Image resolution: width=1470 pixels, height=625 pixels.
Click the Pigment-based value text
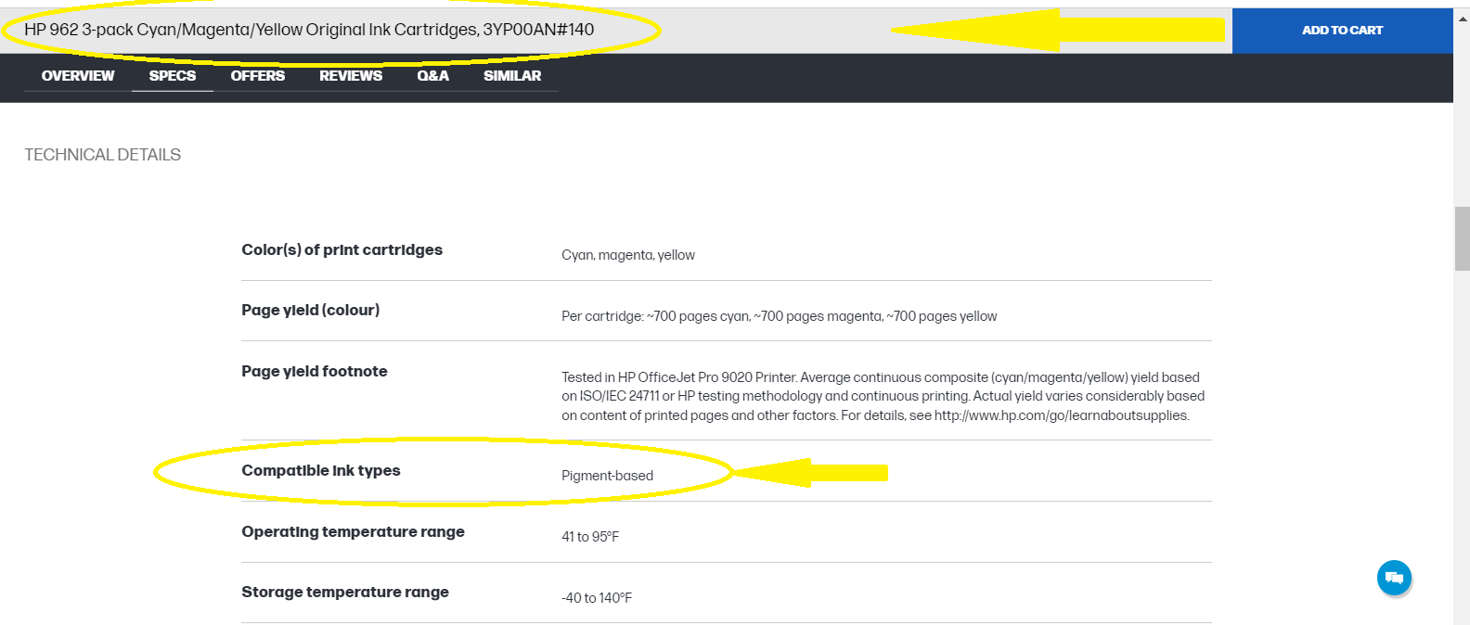click(x=607, y=476)
